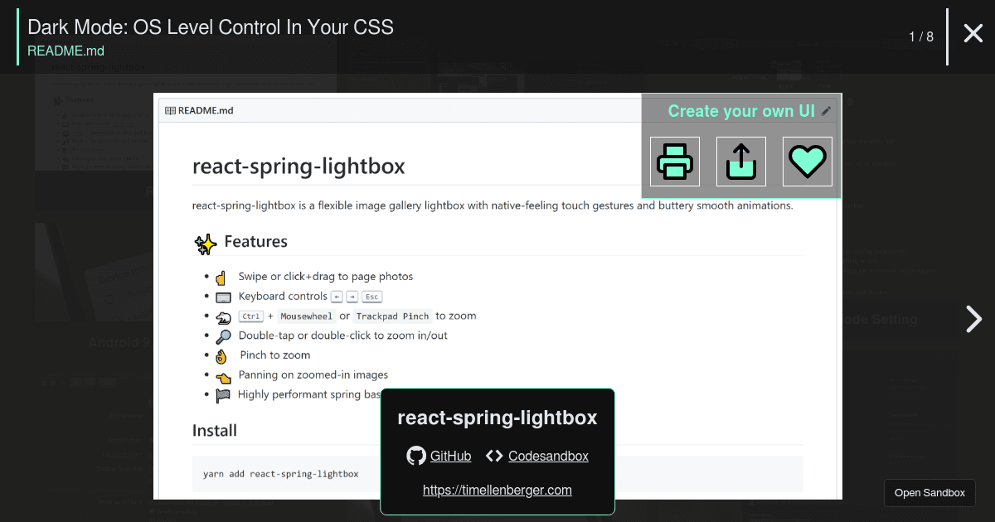This screenshot has height=522, width=995.
Task: Click the green README.md subtitle in header
Action: 66,51
